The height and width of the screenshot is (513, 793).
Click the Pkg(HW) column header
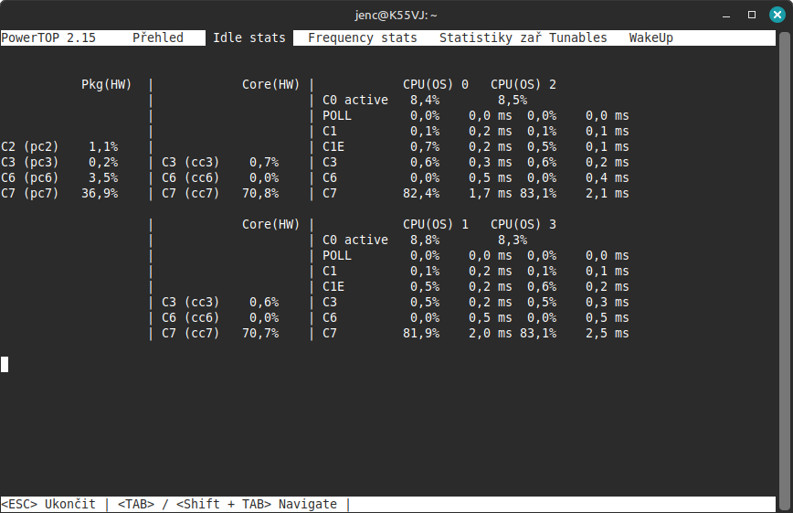click(x=106, y=84)
